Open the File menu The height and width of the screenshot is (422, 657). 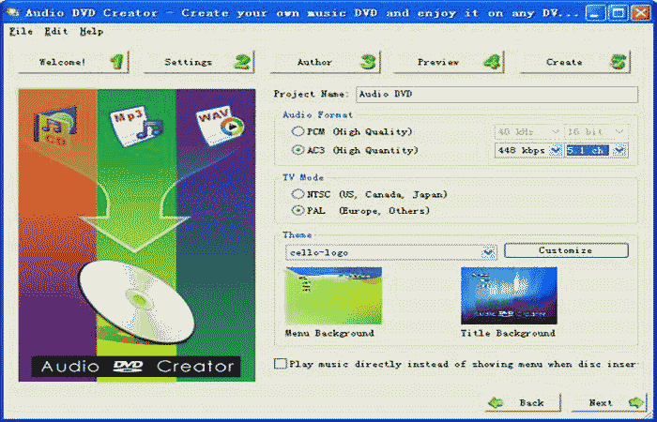coord(19,31)
